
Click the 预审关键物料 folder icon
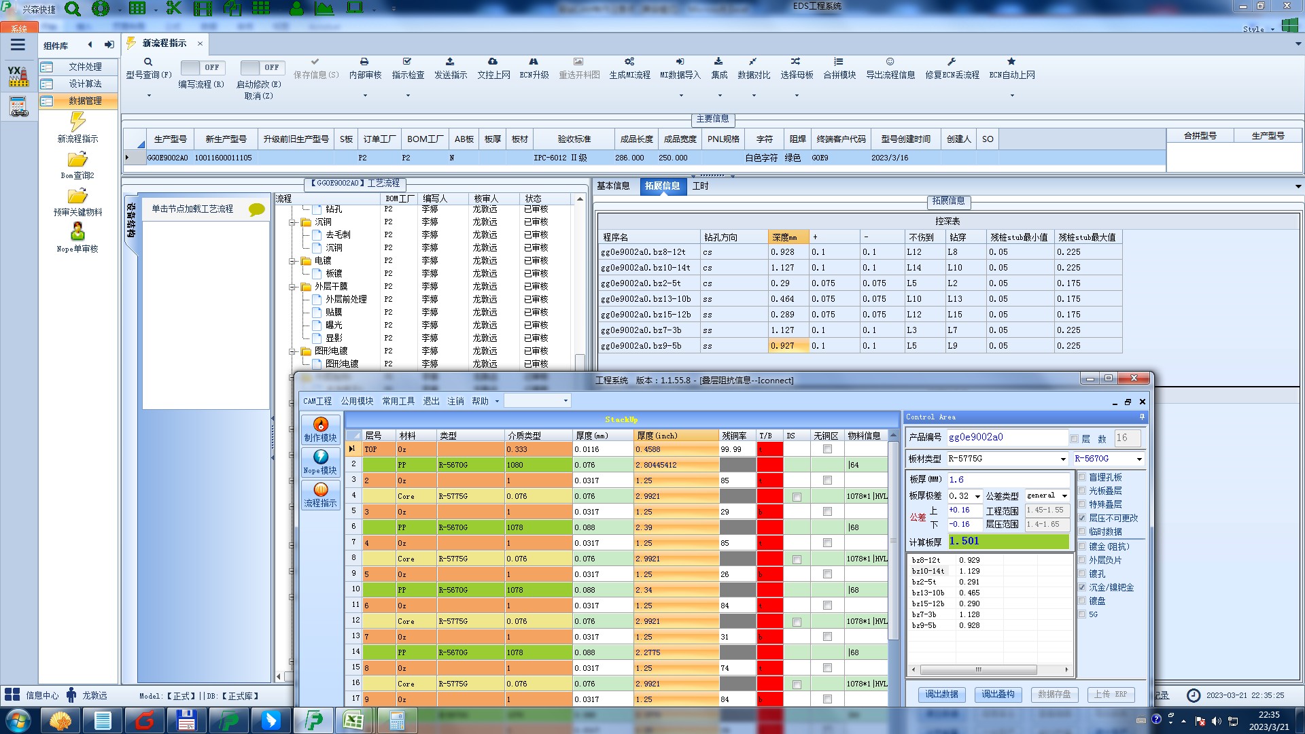click(x=77, y=197)
